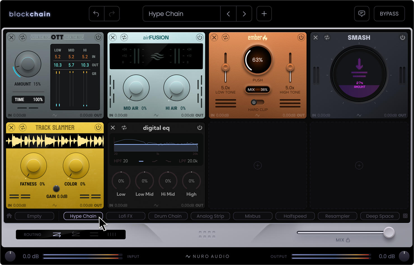Remove the digital eq module

point(113,128)
